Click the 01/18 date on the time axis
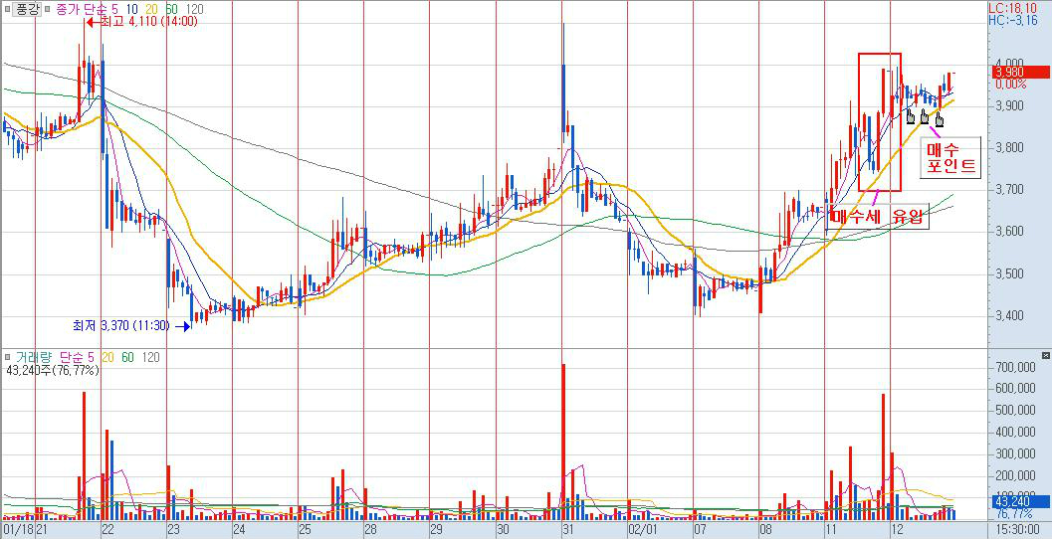Screen dimensions: 1052x539 18,530
